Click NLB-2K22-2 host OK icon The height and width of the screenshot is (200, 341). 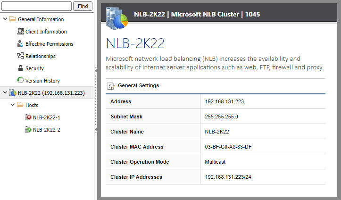click(28, 129)
